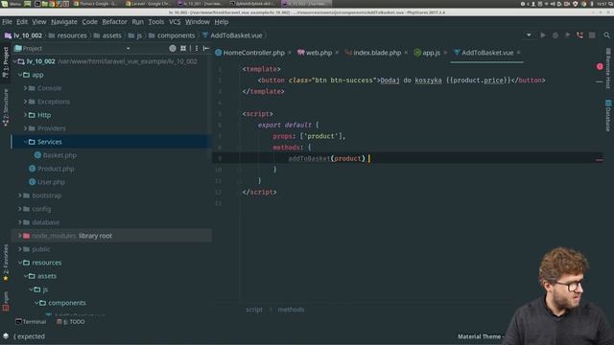This screenshot has width=614, height=345.
Task: Expand the config folder
Action: click(x=20, y=209)
